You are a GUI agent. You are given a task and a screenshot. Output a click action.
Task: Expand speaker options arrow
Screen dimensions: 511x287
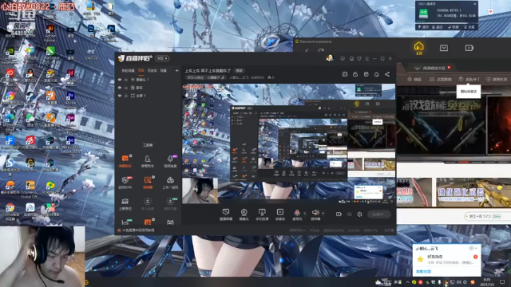[323, 213]
